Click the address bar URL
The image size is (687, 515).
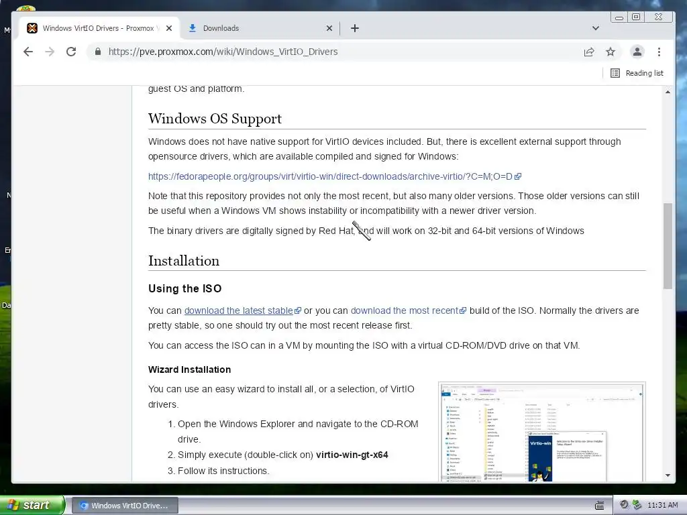223,52
